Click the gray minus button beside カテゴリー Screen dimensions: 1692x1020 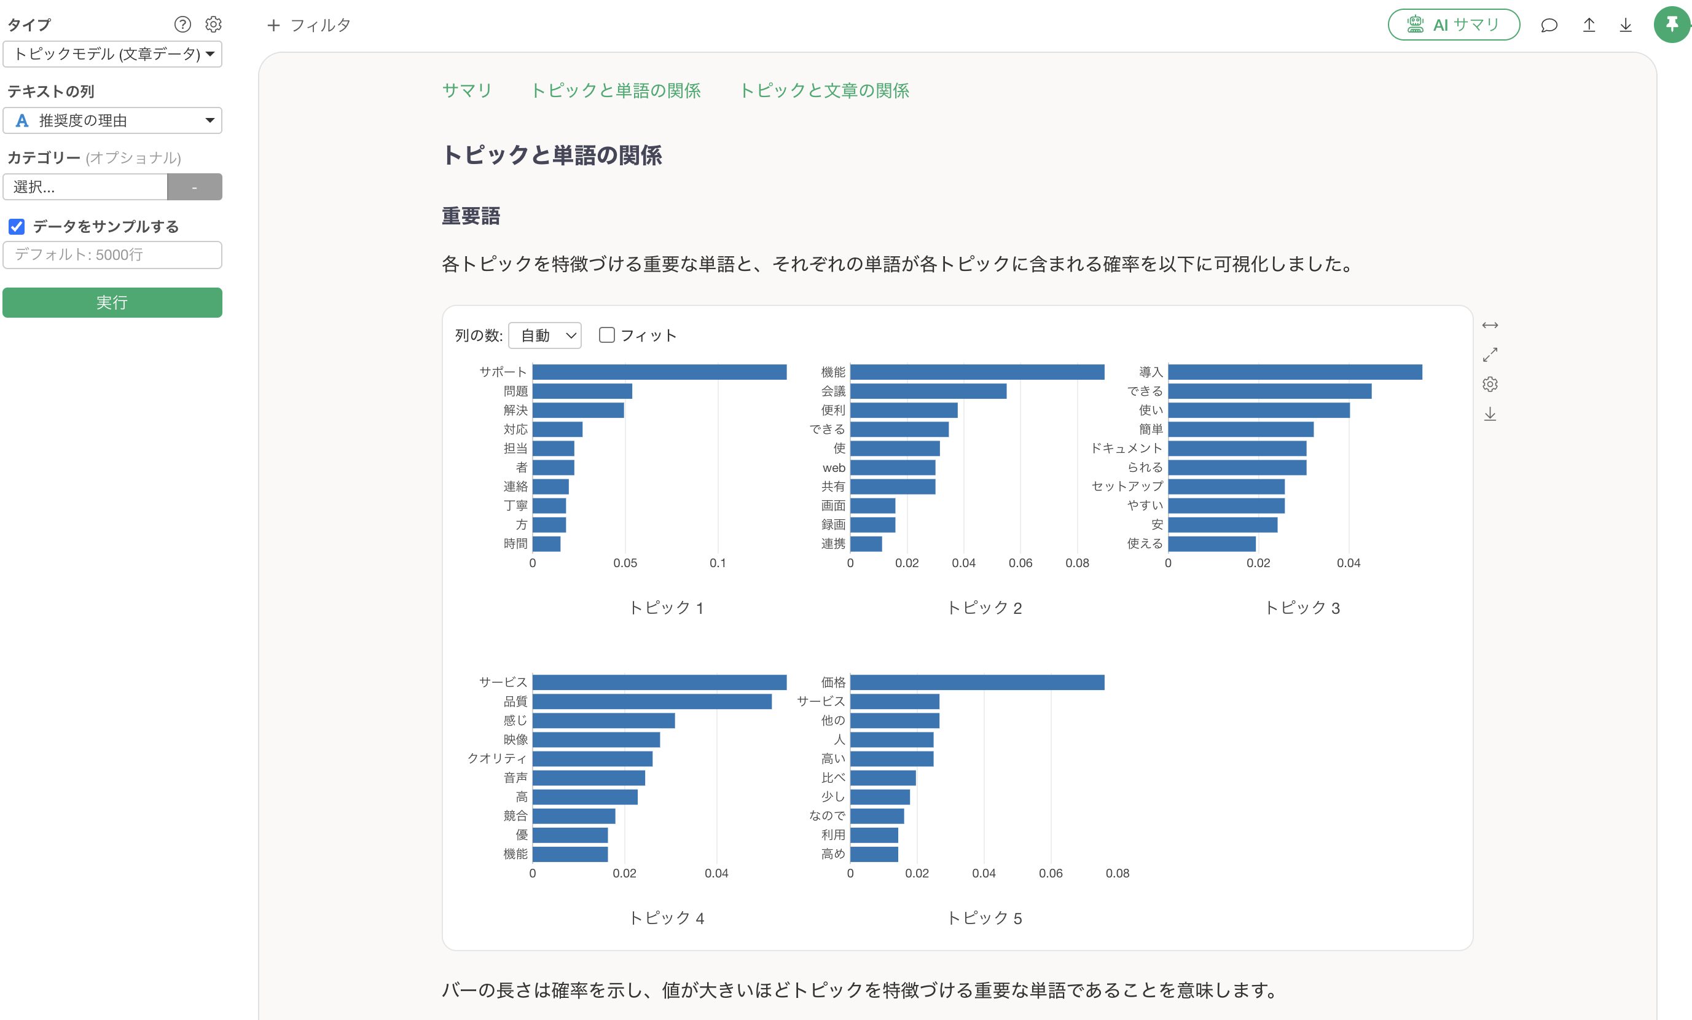coord(195,187)
